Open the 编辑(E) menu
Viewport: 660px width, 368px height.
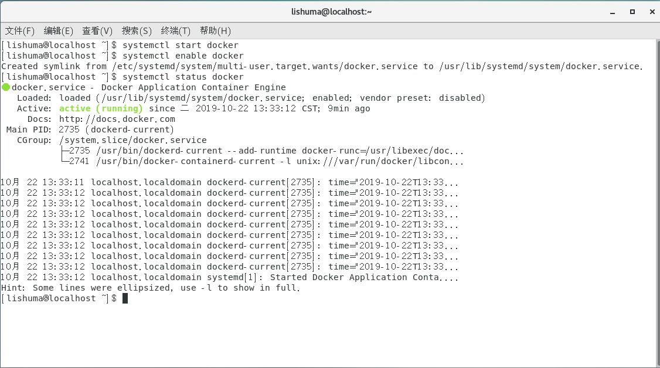[x=59, y=30]
